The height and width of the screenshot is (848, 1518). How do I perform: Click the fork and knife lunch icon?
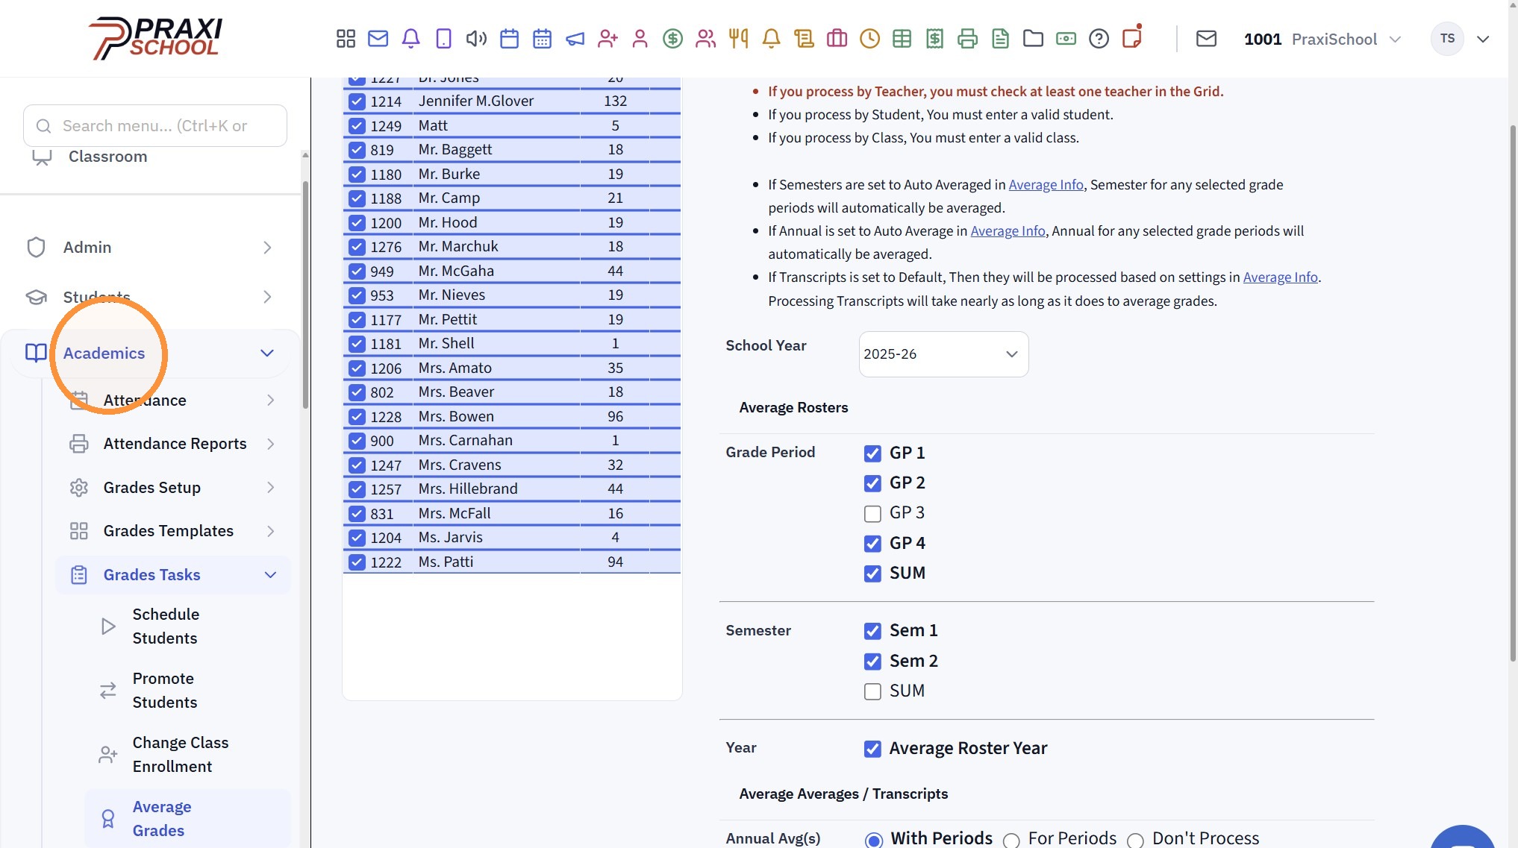click(x=739, y=39)
